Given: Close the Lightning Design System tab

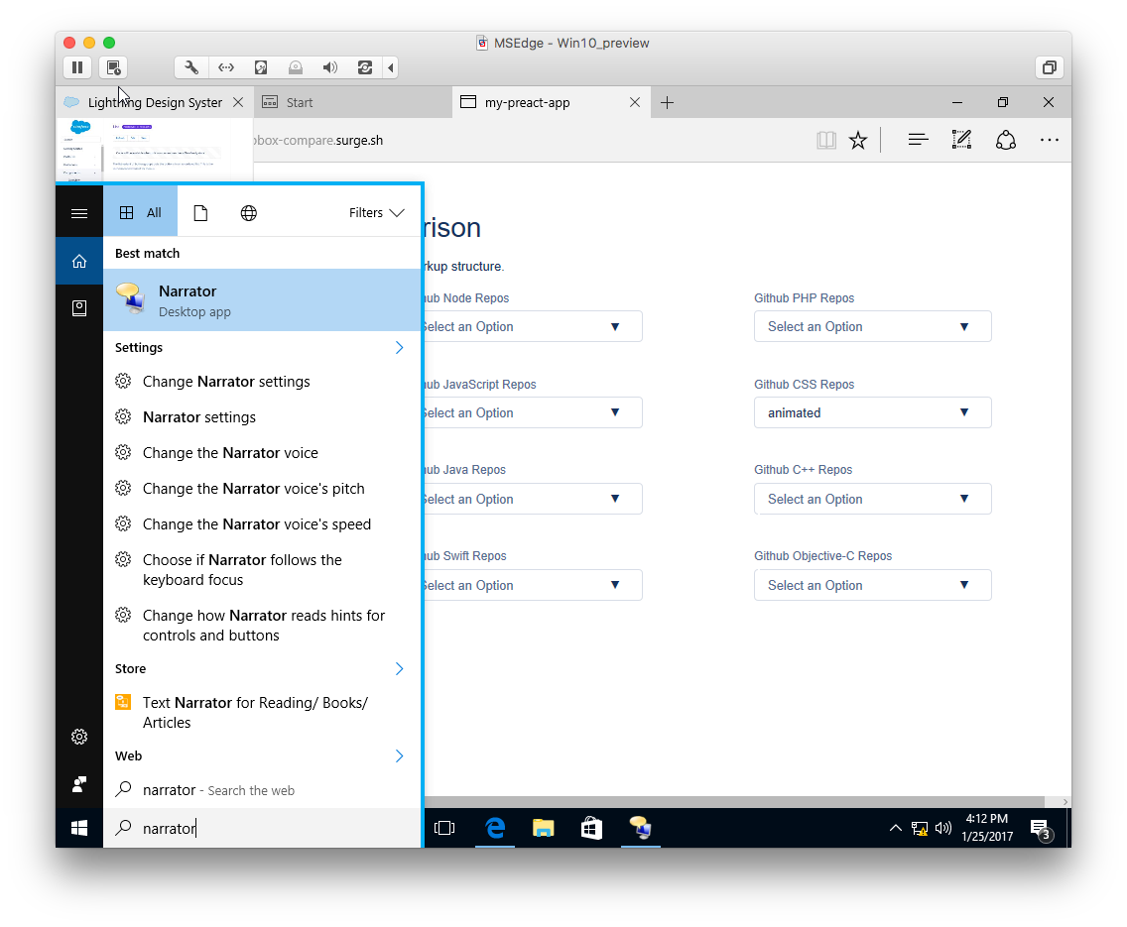Looking at the screenshot, I should pos(238,103).
